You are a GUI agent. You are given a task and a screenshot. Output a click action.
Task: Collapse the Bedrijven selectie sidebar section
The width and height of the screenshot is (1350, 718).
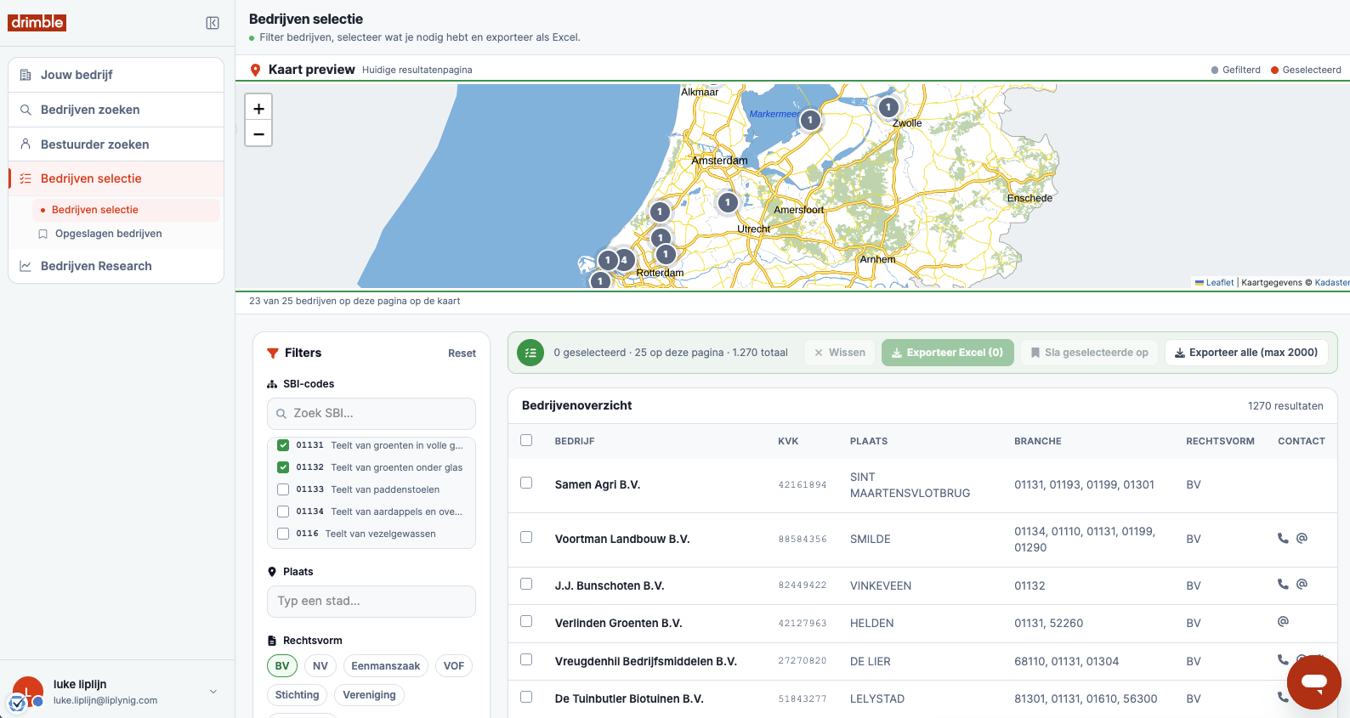(x=116, y=178)
